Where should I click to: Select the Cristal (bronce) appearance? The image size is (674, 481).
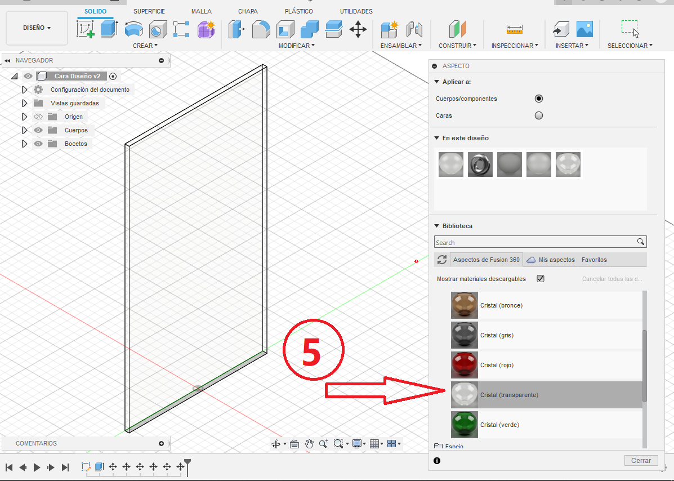click(546, 305)
